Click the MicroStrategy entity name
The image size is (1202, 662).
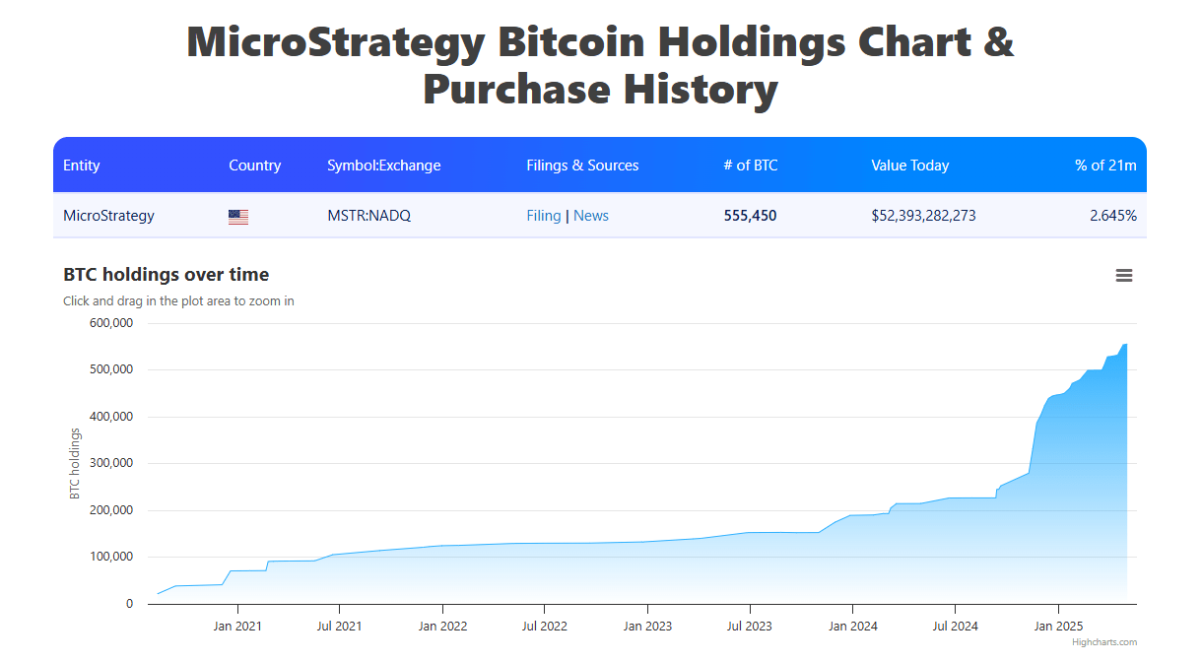108,216
